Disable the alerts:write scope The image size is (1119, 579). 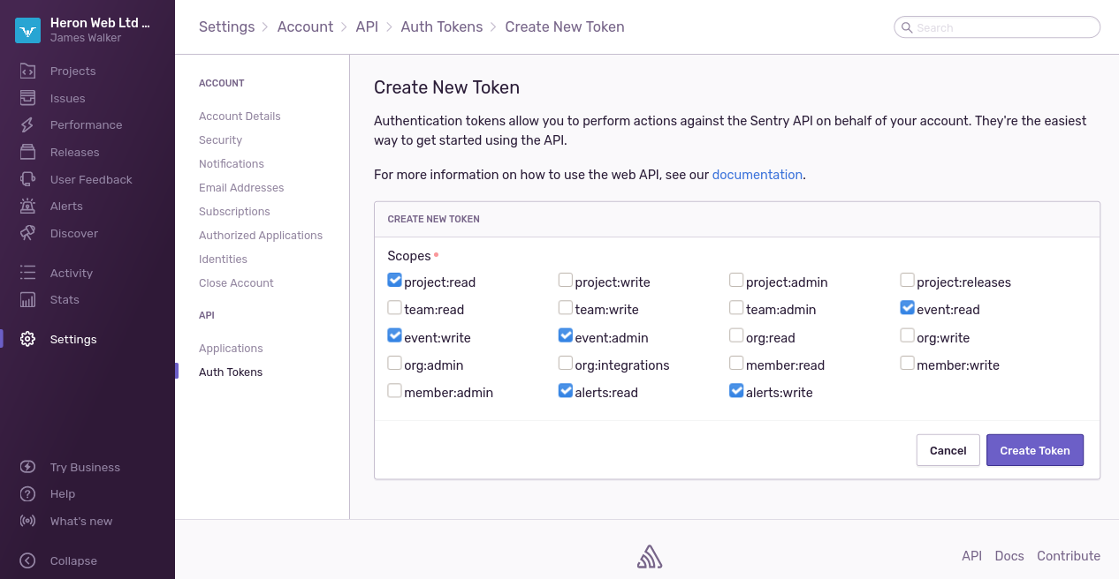(x=736, y=391)
